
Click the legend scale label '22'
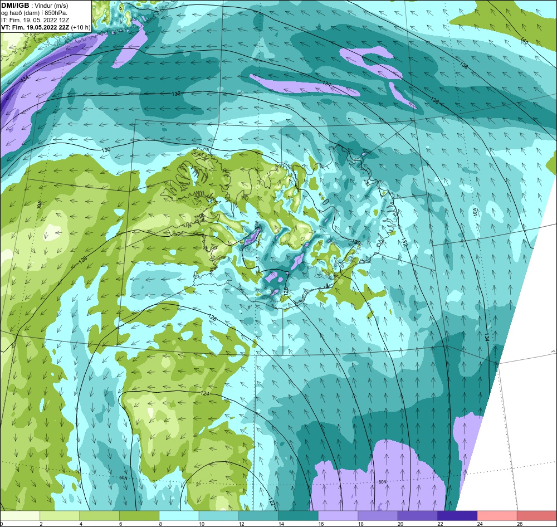pyautogui.click(x=440, y=524)
